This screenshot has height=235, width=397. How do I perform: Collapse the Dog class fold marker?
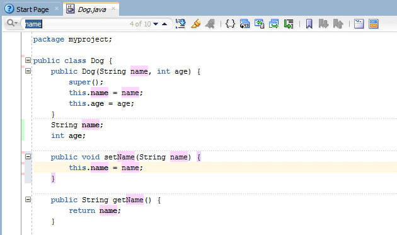coord(28,60)
